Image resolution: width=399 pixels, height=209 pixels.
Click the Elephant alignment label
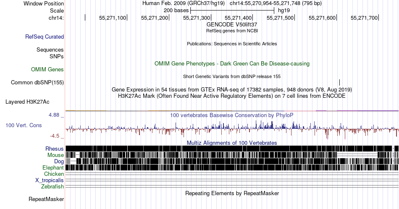(x=53, y=167)
